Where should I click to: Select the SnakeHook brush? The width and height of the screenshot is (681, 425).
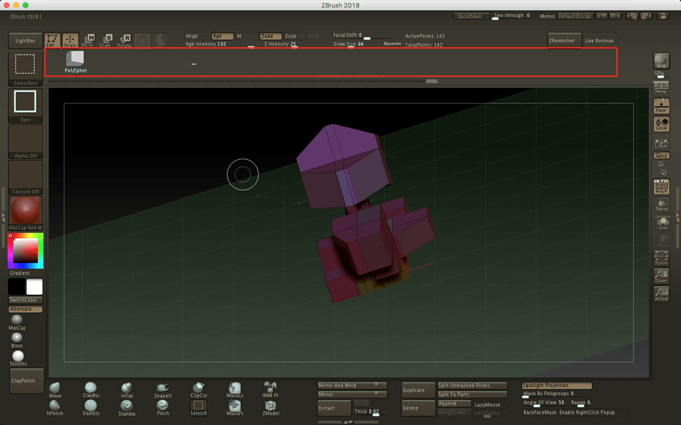[163, 388]
